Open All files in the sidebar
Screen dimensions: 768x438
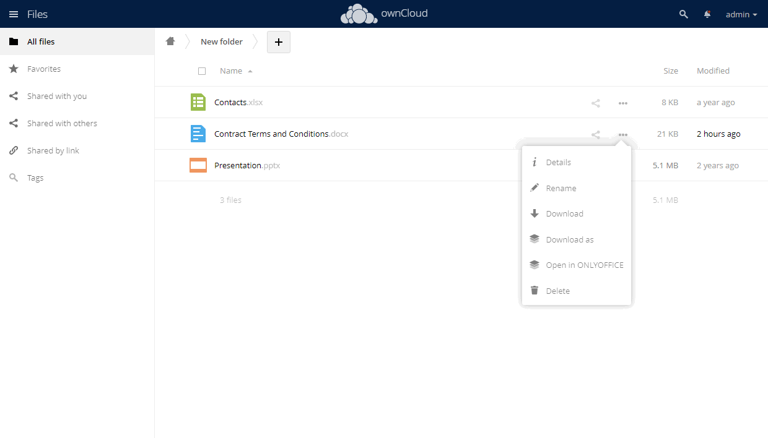tap(77, 41)
